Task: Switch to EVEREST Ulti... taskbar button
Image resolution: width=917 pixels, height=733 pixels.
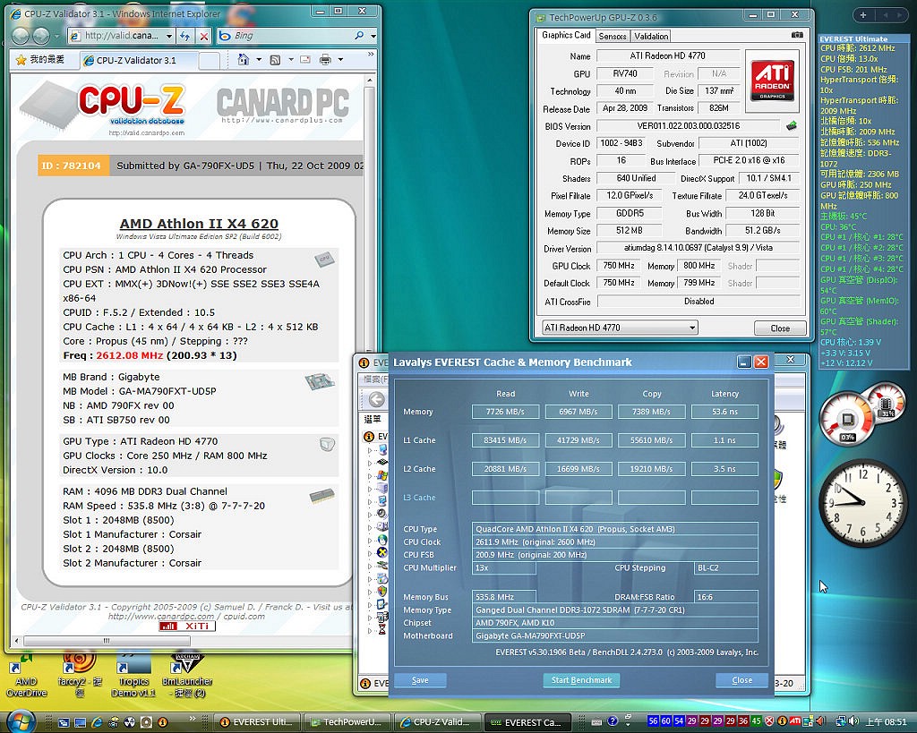Action: tap(257, 722)
